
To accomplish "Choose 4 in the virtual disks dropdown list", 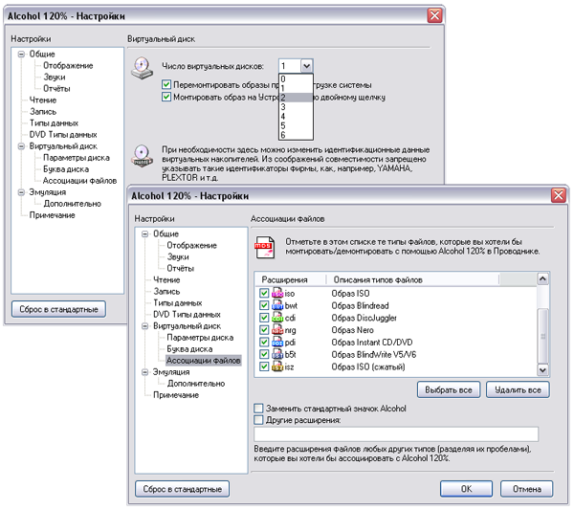I will (x=296, y=117).
